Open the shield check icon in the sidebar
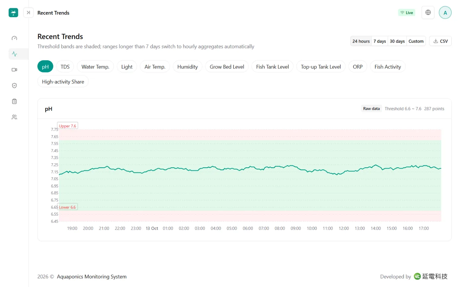460x287 pixels. (x=14, y=86)
